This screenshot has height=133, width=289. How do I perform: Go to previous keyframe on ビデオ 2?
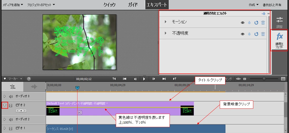[17, 111]
